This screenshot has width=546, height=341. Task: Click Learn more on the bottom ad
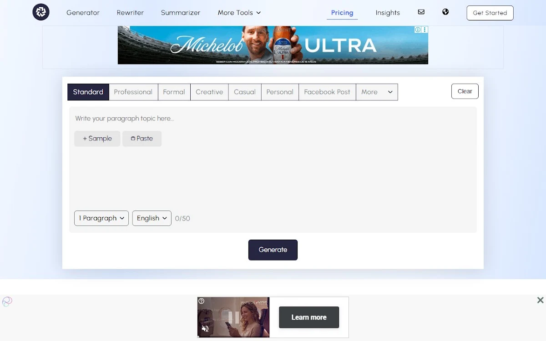(309, 317)
